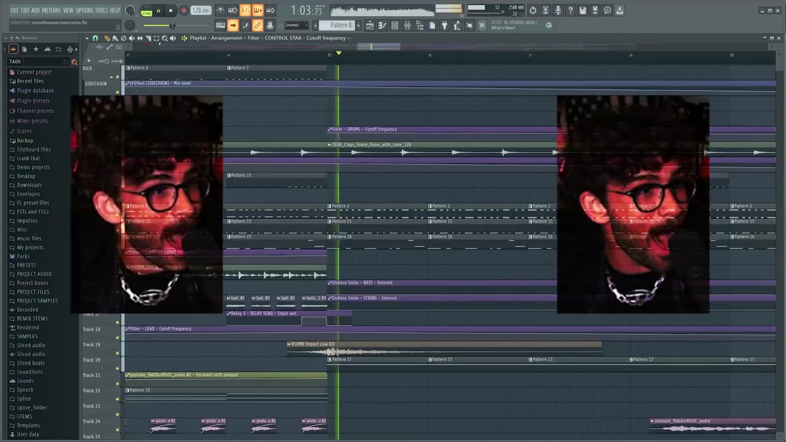Viewport: 786px width, 442px height.
Task: Click the What's New? news link
Action: tap(504, 28)
